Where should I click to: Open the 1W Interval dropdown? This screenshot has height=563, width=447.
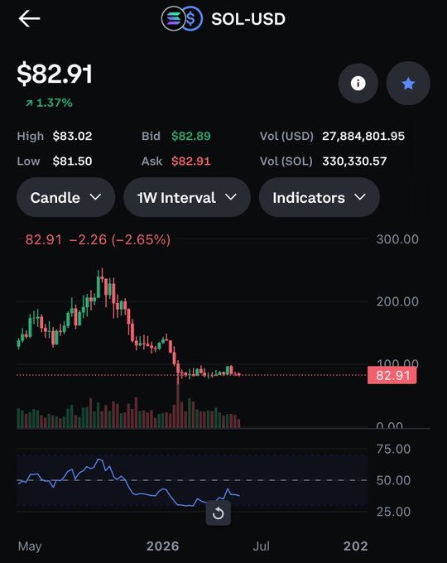pos(187,198)
